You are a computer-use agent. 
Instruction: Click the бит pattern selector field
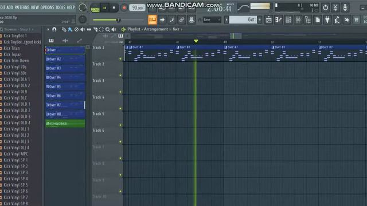243,20
